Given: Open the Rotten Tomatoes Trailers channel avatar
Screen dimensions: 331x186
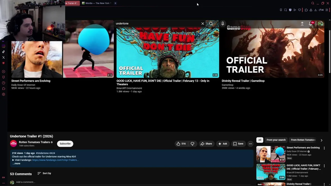Looking at the screenshot, I should [x=13, y=144].
